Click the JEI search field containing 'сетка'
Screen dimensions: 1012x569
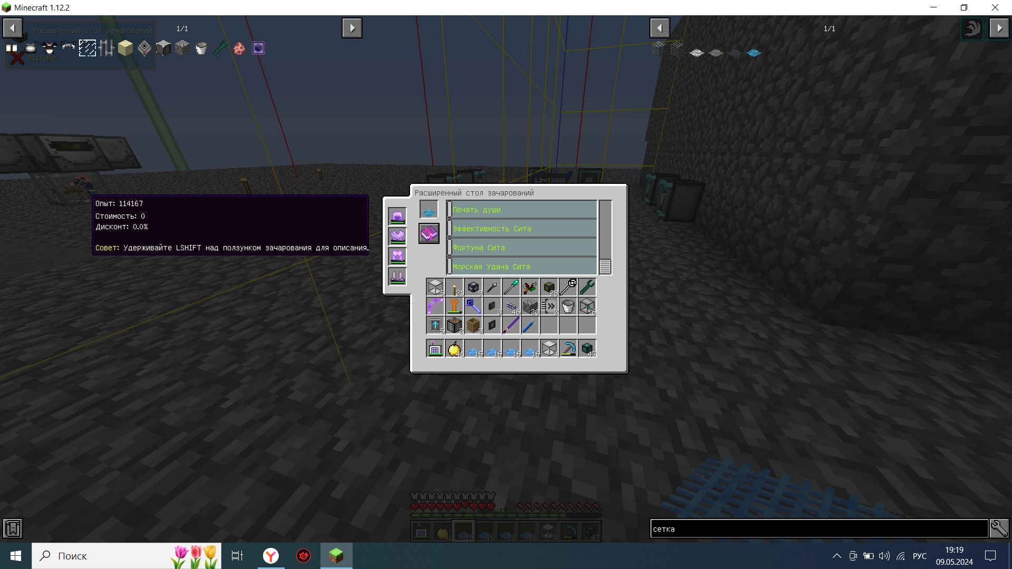pos(819,528)
